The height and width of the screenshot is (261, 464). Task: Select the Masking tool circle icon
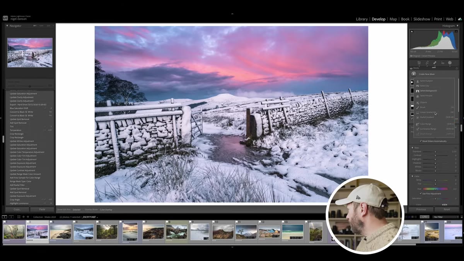[x=450, y=63]
